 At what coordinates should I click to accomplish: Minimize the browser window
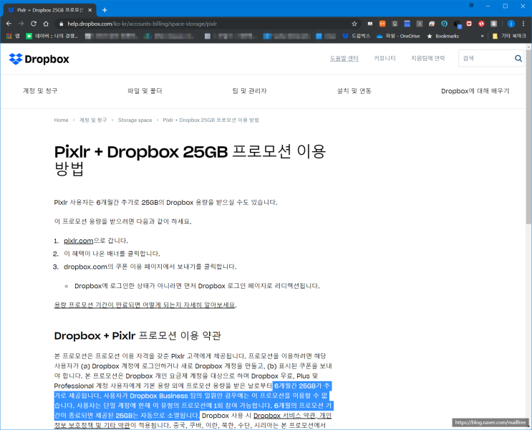(488, 6)
